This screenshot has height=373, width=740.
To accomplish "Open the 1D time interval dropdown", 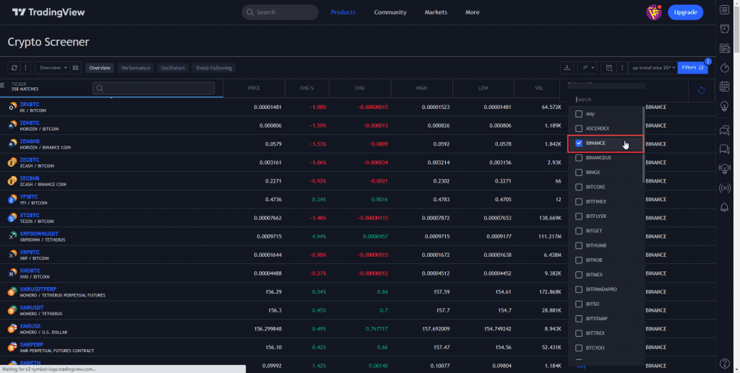I will coord(587,68).
